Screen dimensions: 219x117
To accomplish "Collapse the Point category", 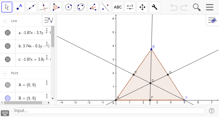I will coord(5,73).
